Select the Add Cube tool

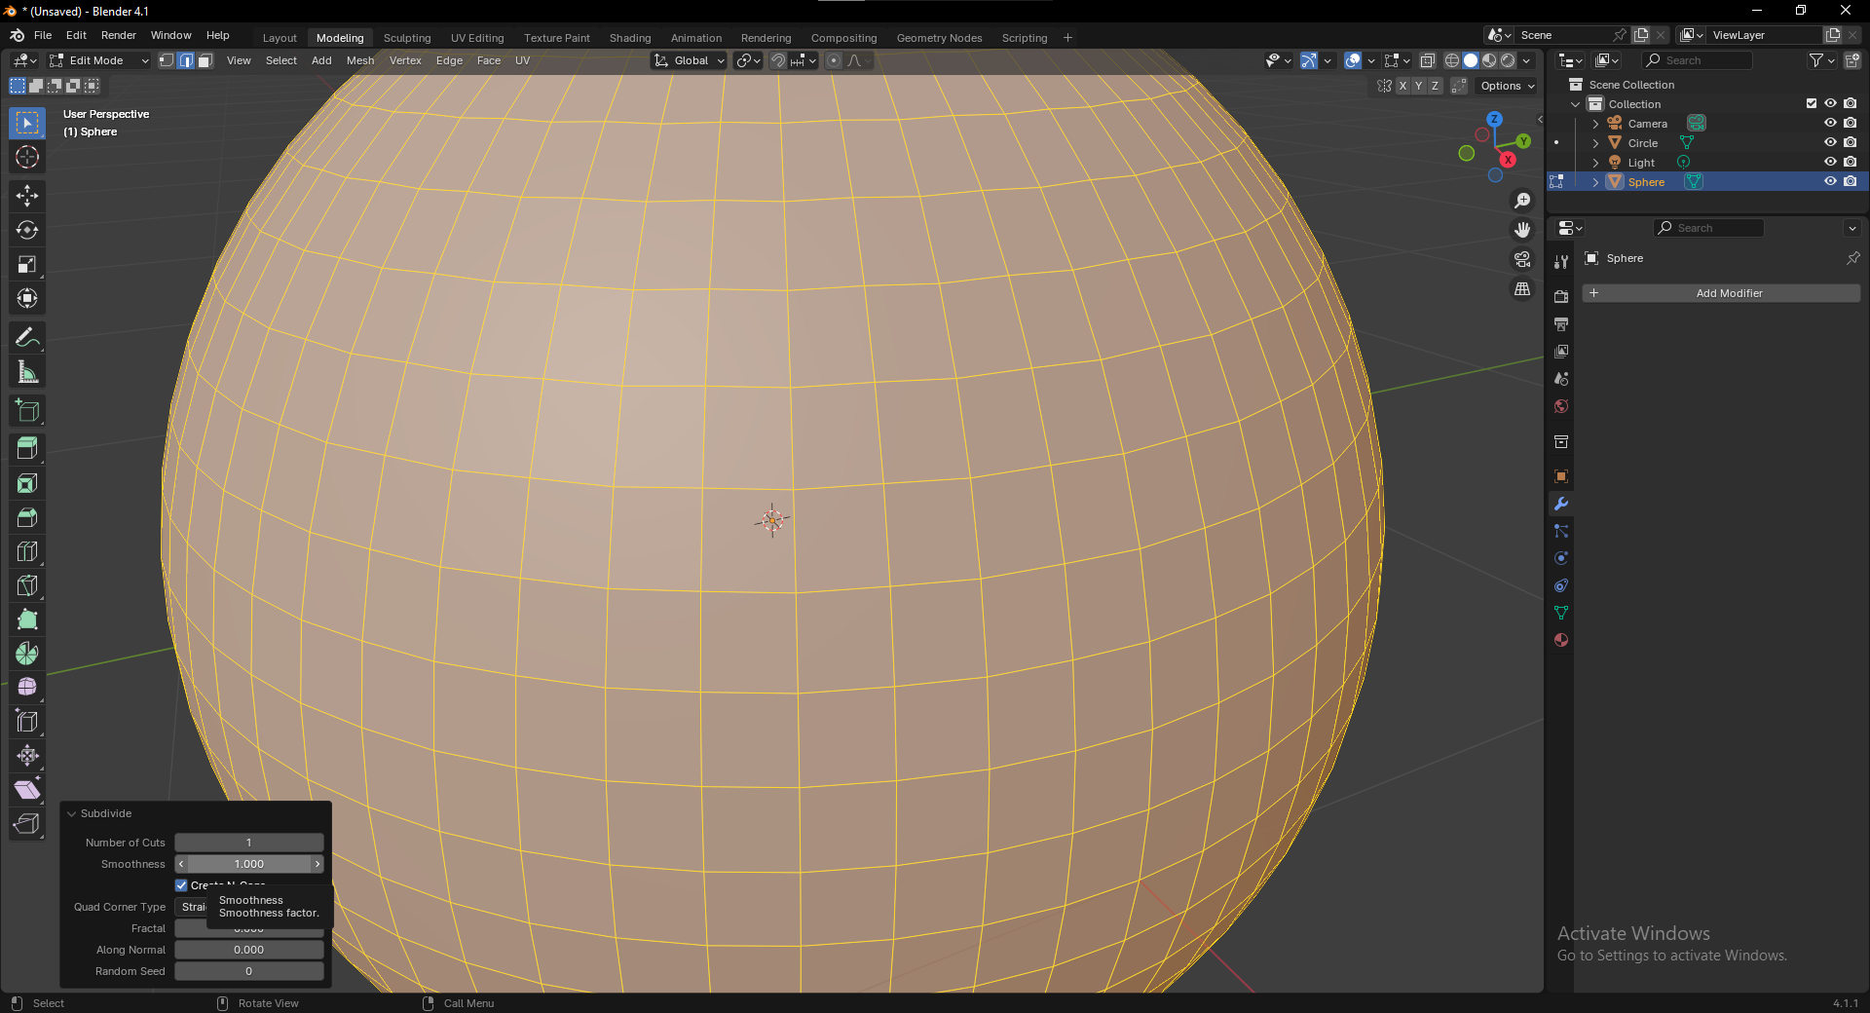pyautogui.click(x=27, y=411)
